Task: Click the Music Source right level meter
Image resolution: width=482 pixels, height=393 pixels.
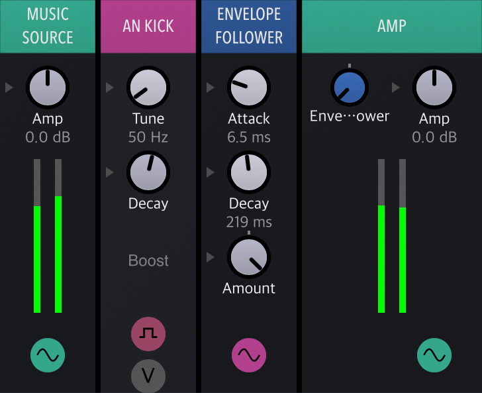Action: (58, 236)
